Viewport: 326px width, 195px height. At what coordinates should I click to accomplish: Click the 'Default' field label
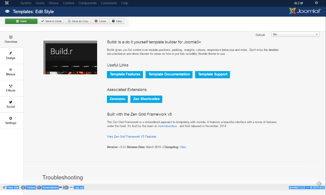click(x=260, y=35)
